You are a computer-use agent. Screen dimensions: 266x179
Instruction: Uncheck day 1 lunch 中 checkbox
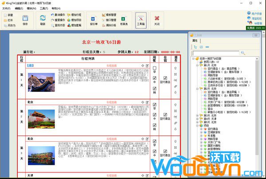[155, 78]
